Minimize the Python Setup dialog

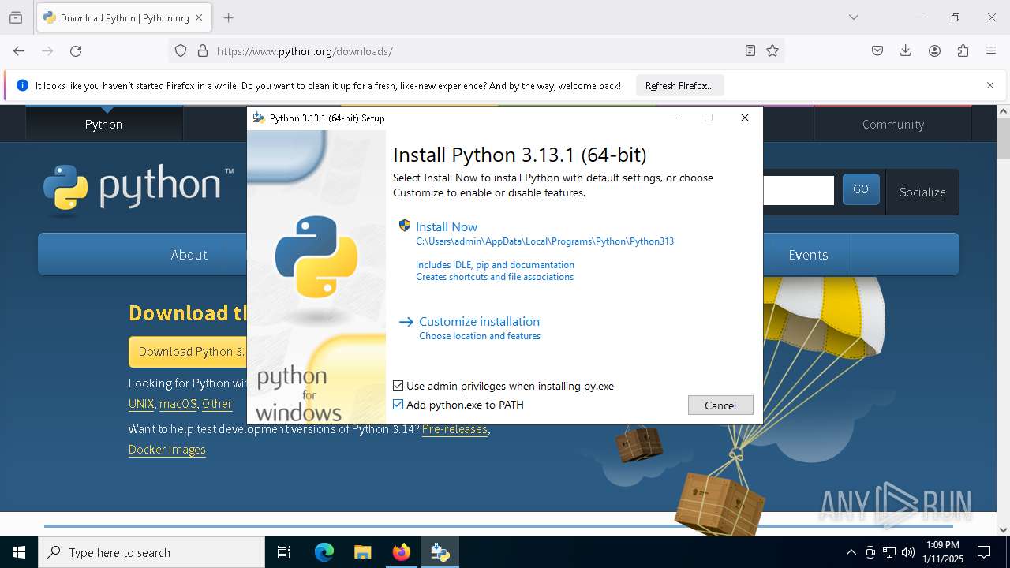(673, 118)
